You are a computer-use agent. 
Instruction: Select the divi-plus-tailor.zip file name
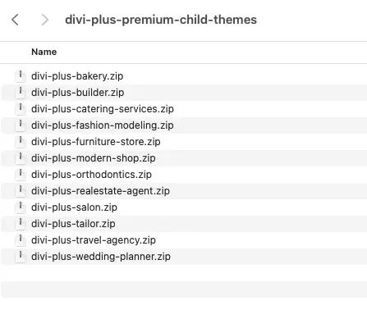pos(73,224)
